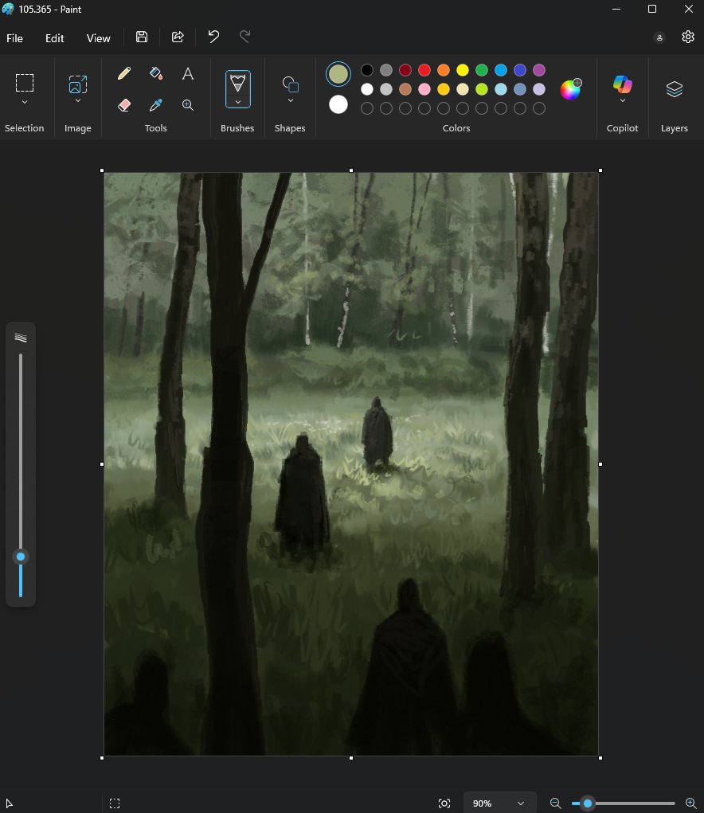Pick the lime green color swatch
The image size is (704, 813).
pyautogui.click(x=482, y=89)
